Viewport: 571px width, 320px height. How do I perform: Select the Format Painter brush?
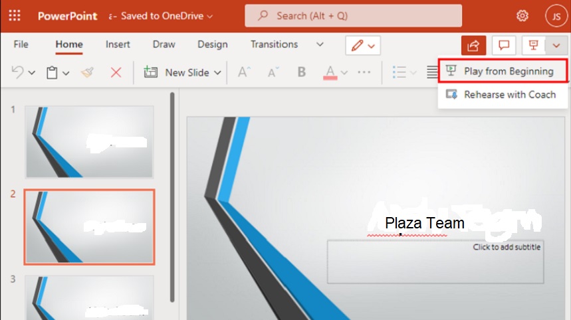pos(87,72)
